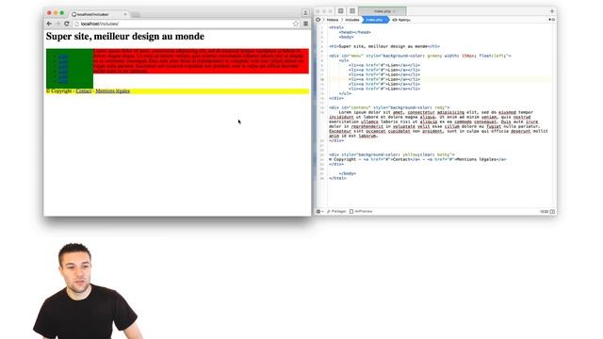This screenshot has width=603, height=339.
Task: Click the Copyright code line in editor
Action: 417,159
